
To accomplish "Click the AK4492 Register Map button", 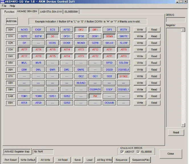I will (17, 151).
